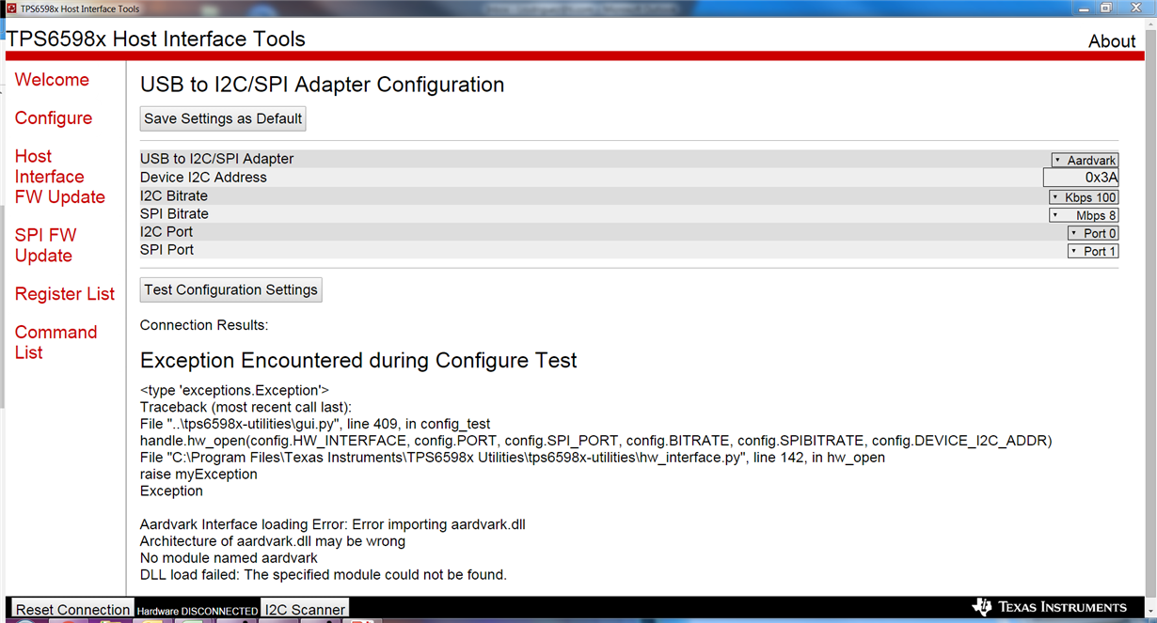Click the 'DLL load failed' error line

324,575
